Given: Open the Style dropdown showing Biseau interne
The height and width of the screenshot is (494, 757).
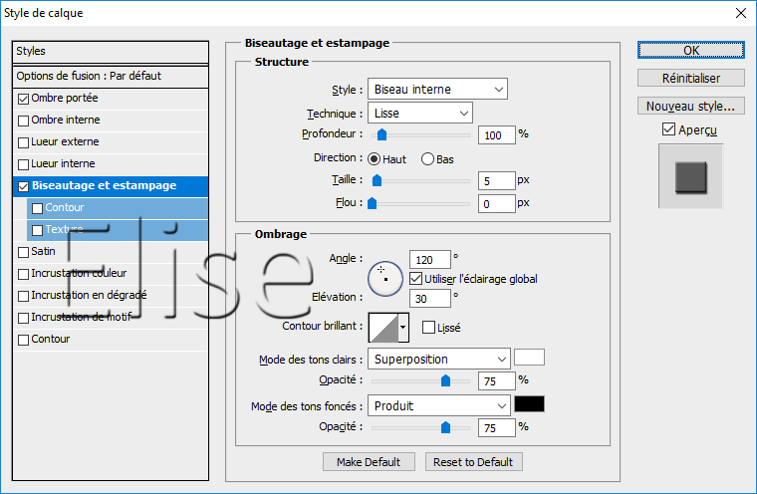Looking at the screenshot, I should [437, 89].
